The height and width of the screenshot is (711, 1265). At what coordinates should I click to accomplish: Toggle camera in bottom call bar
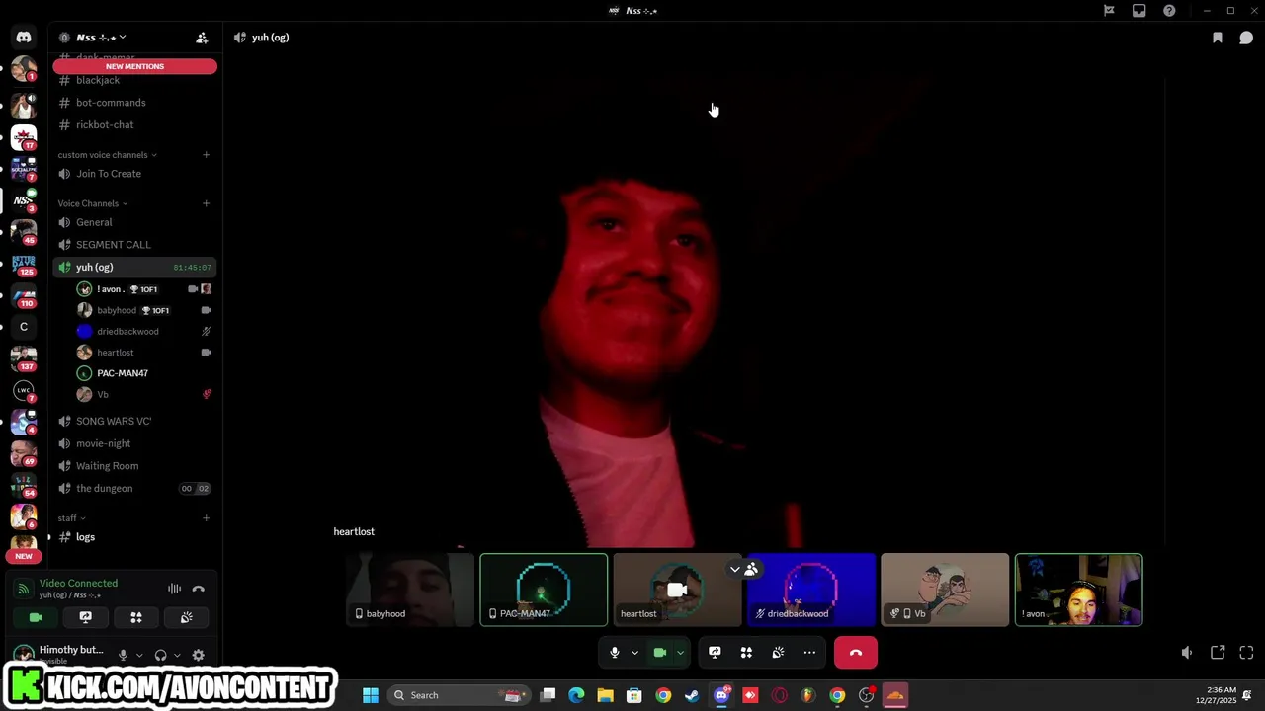[x=660, y=653]
